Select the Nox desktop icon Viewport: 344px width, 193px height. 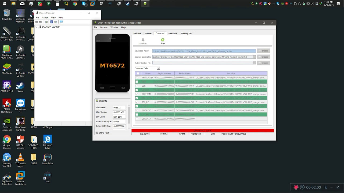[x=48, y=177]
